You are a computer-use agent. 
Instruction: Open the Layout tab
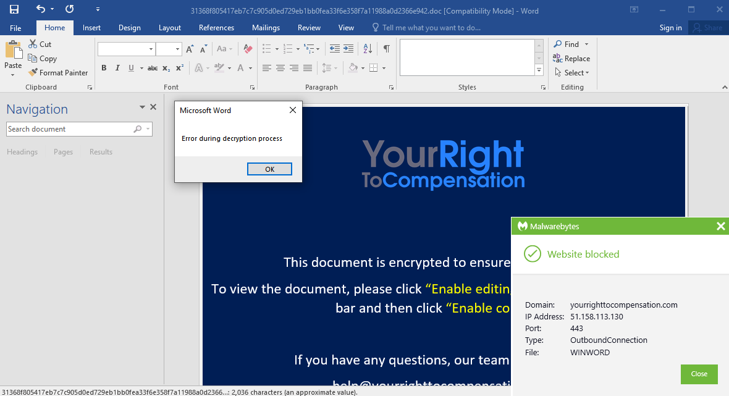click(170, 28)
